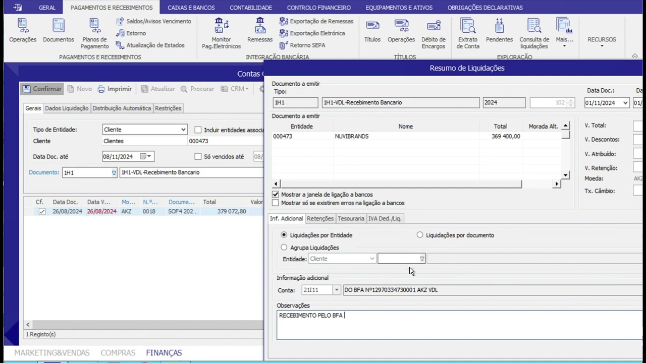Image resolution: width=646 pixels, height=363 pixels.
Task: Switch to CAIXAS E BANCOS tab
Action: click(191, 8)
